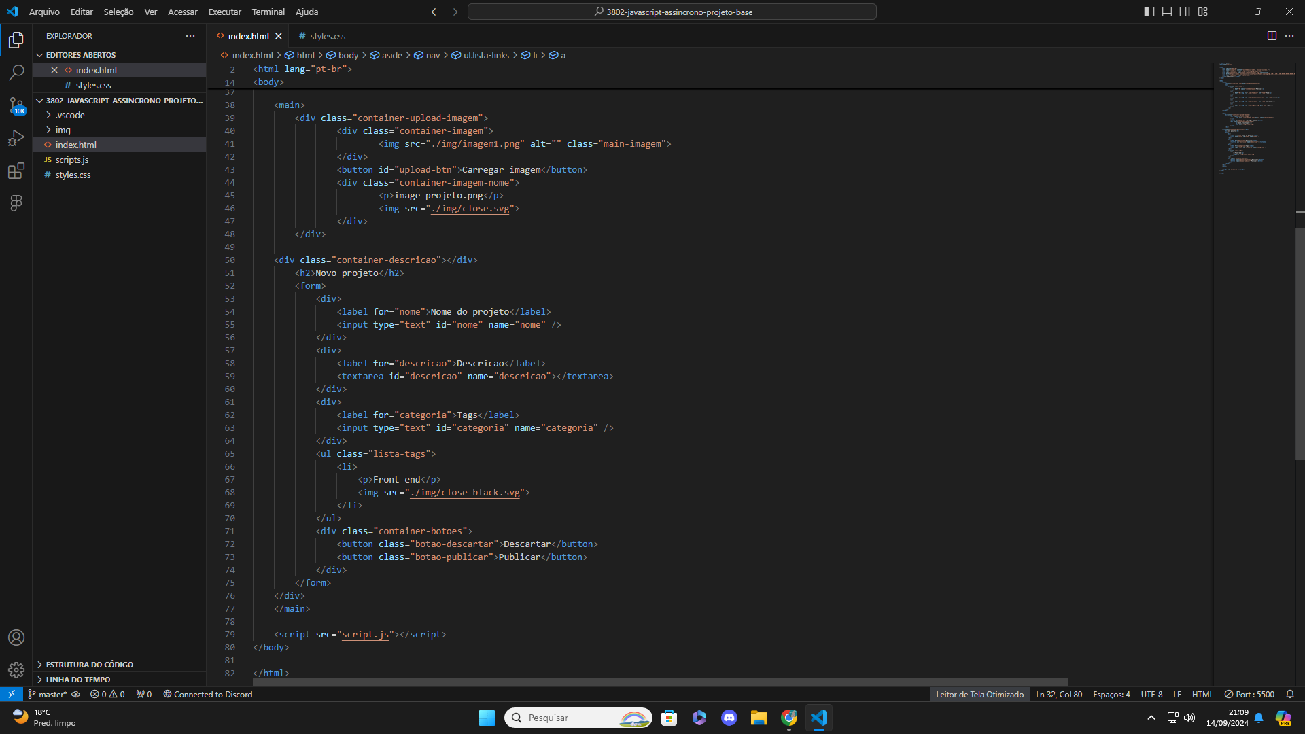Change language mode HTML in status bar

click(1202, 694)
